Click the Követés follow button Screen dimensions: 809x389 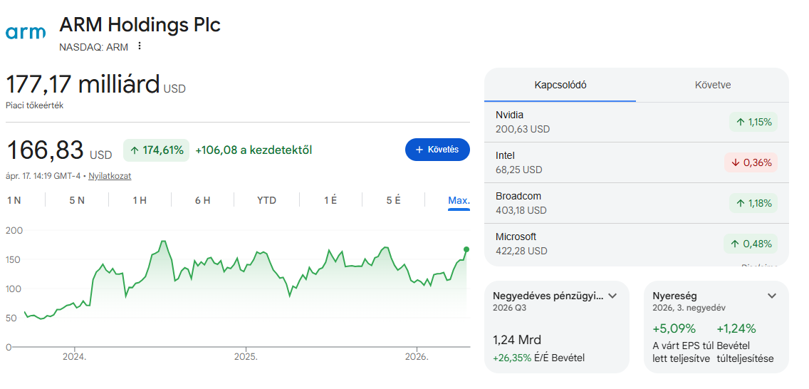coord(437,150)
